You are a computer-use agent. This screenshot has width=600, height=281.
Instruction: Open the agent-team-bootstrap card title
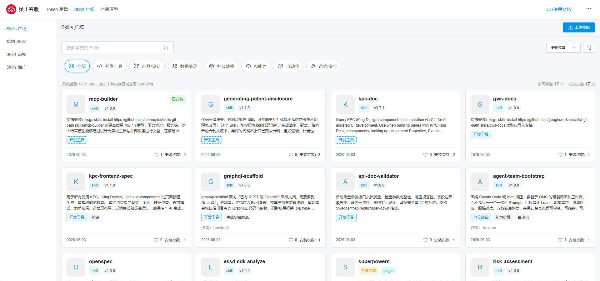(x=519, y=176)
